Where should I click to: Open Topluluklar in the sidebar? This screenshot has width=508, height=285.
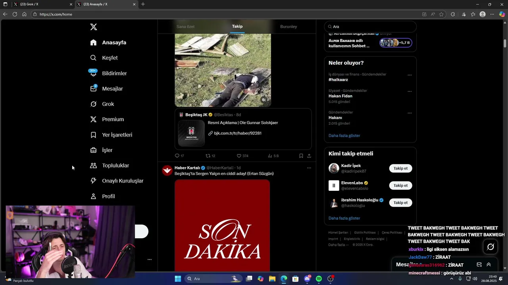coord(110,165)
